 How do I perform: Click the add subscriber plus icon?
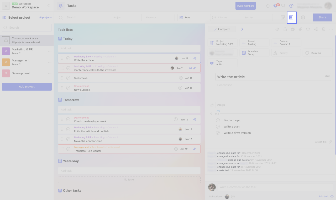tap(233, 197)
